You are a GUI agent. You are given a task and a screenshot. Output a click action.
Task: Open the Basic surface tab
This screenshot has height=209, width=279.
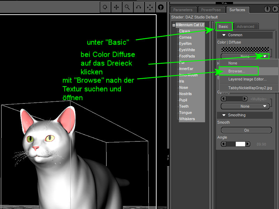224,26
